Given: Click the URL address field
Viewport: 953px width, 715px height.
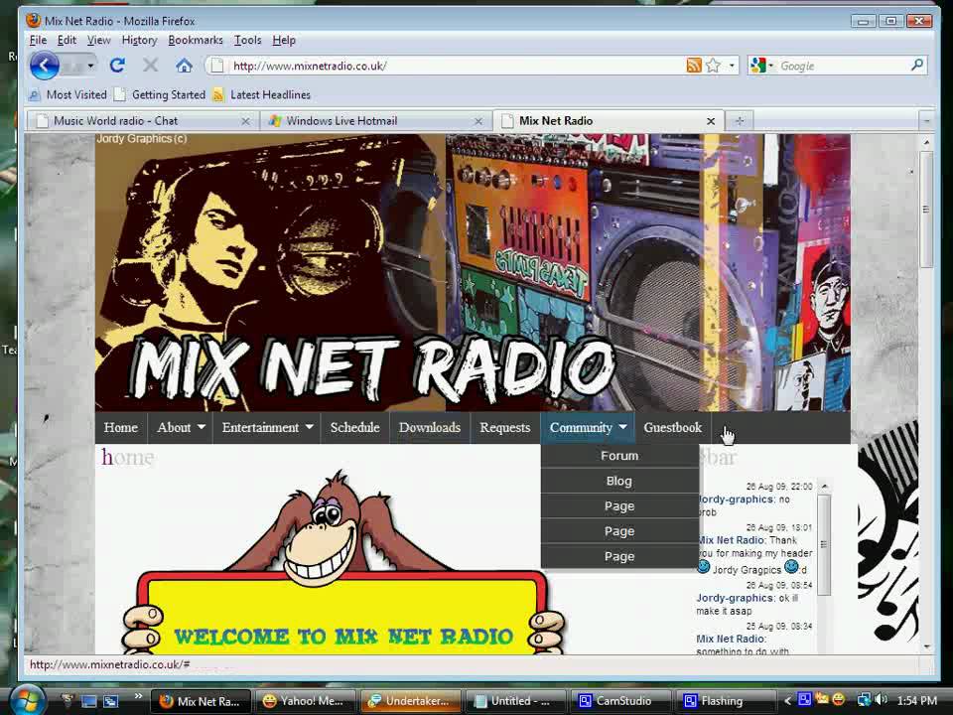Looking at the screenshot, I should tap(456, 66).
